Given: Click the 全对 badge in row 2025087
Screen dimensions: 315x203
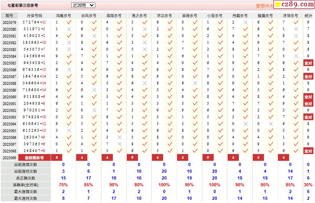Looking at the screenshot, I should [x=308, y=76].
